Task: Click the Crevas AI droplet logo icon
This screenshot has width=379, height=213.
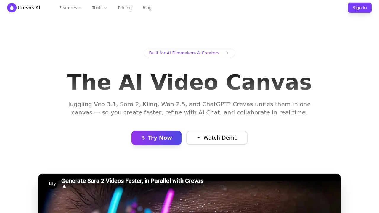Action: (x=12, y=8)
